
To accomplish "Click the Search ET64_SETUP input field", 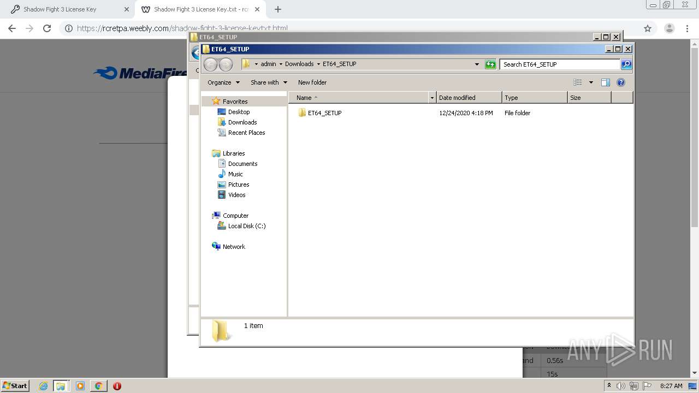I will (x=560, y=64).
